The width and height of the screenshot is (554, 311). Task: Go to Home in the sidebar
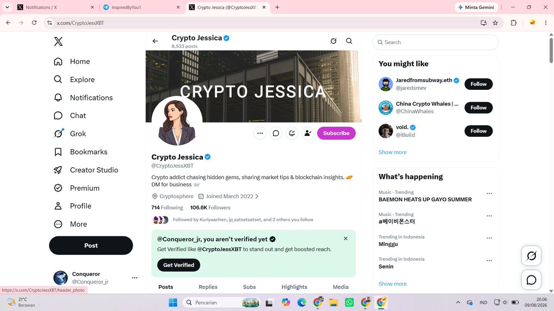coord(72,62)
